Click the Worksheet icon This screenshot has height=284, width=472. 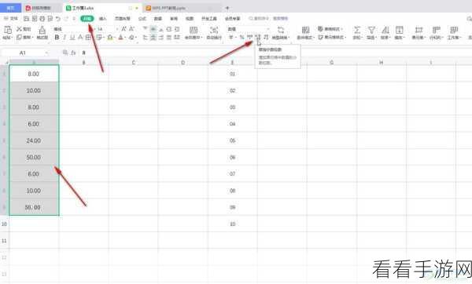pos(454,30)
